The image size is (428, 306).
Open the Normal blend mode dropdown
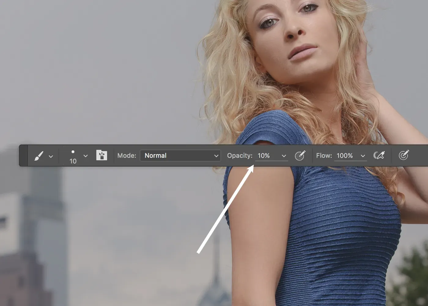coord(180,155)
